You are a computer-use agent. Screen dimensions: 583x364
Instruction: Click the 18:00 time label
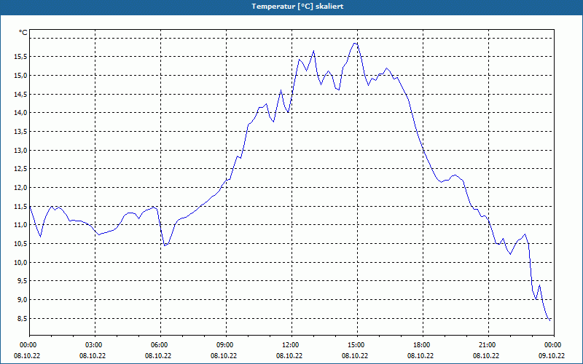[x=423, y=345]
